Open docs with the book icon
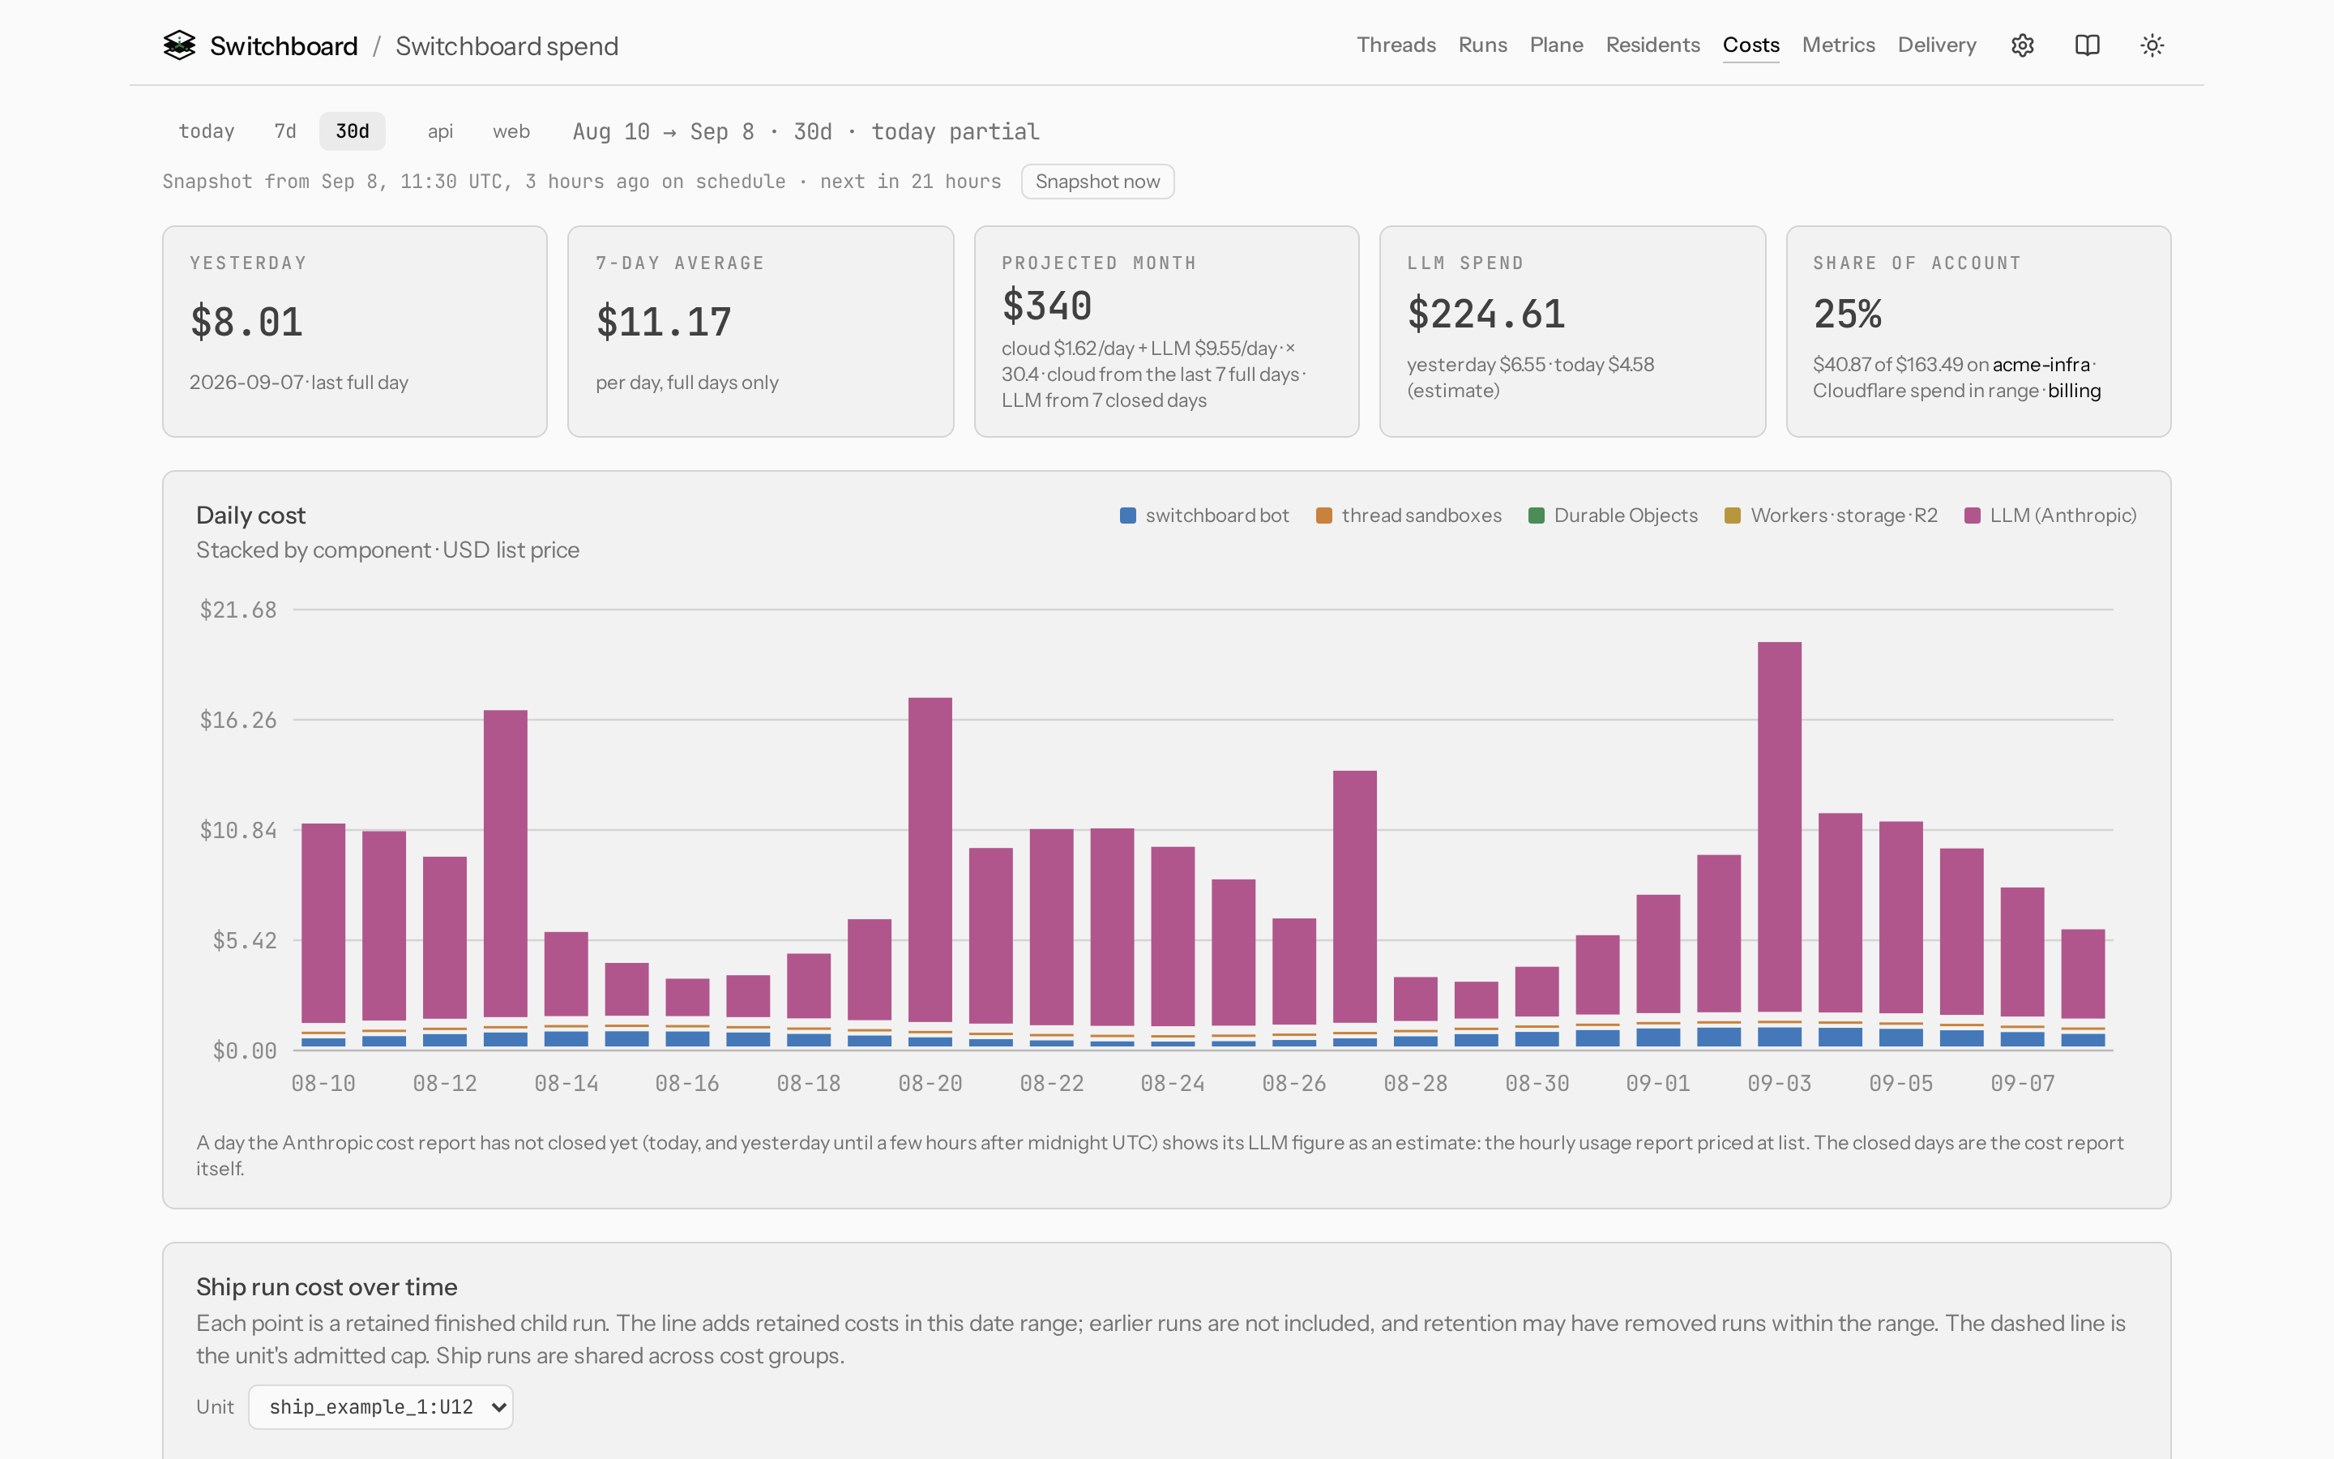This screenshot has height=1459, width=2334. point(2087,45)
